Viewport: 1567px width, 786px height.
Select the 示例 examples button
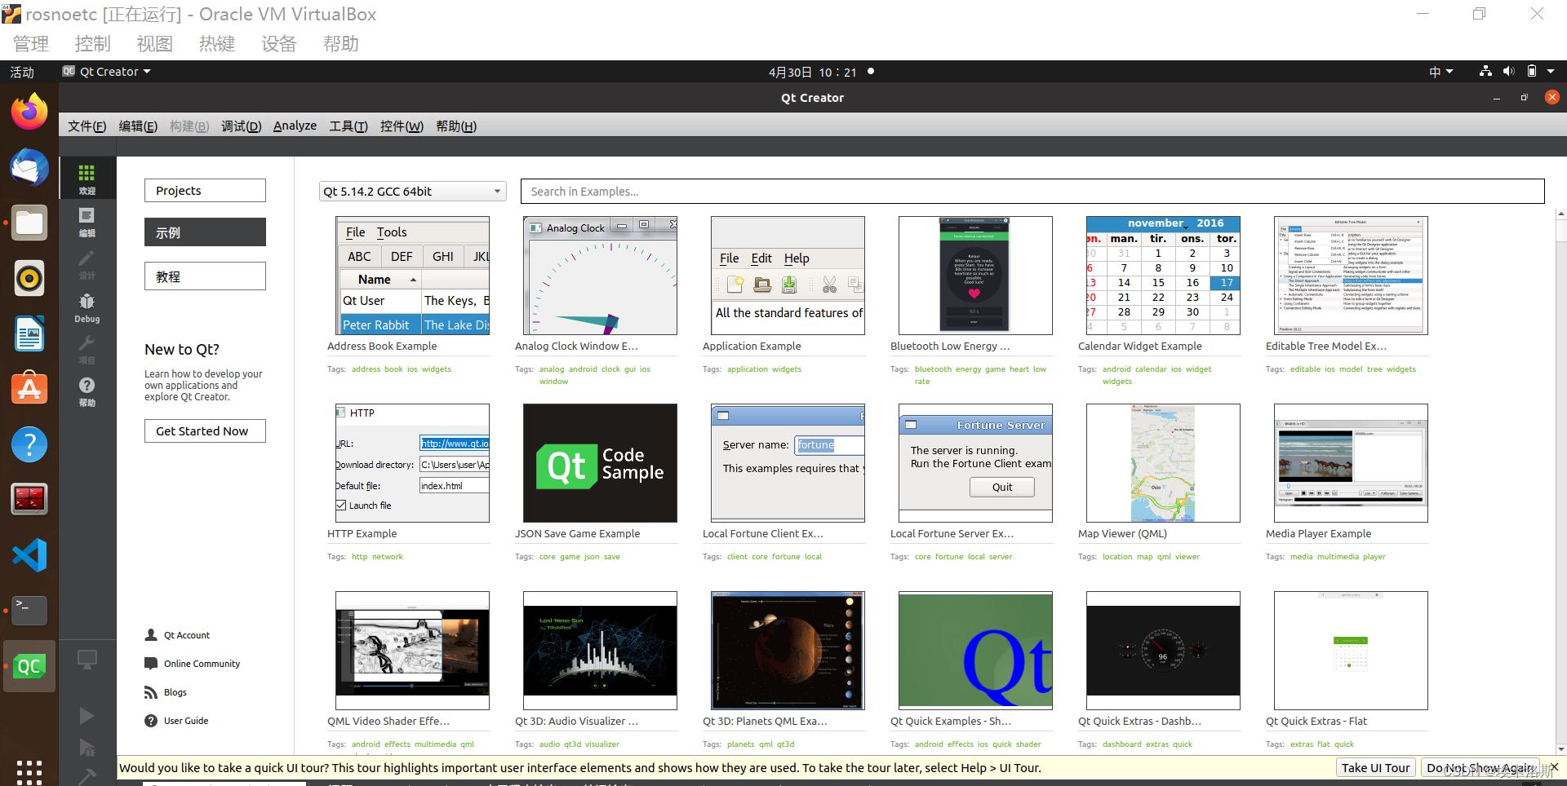pyautogui.click(x=205, y=232)
